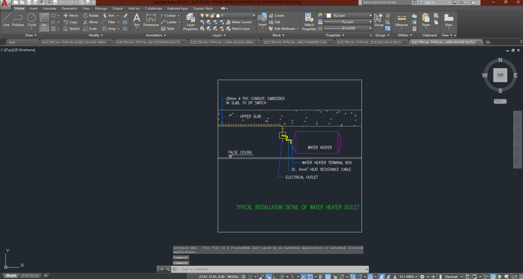Open the ByLayer object color dropdown
Image resolution: width=523 pixels, height=279 pixels.
click(x=348, y=16)
